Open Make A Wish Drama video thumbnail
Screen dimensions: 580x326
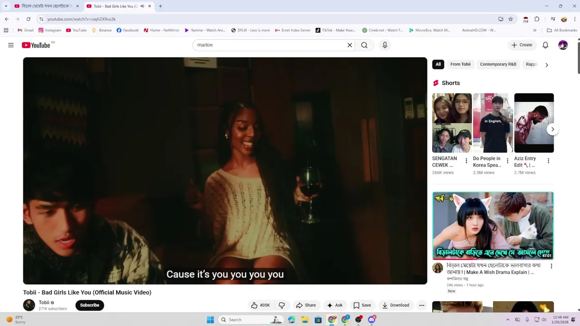point(493,225)
